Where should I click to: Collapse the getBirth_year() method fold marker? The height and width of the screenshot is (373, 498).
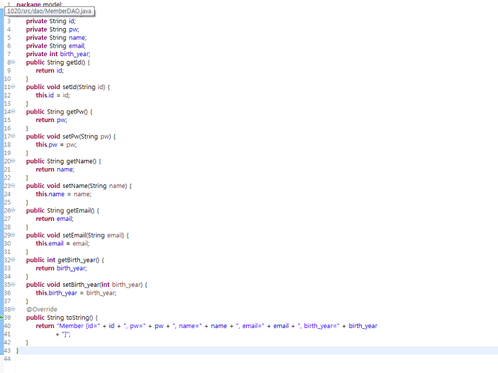(13, 259)
